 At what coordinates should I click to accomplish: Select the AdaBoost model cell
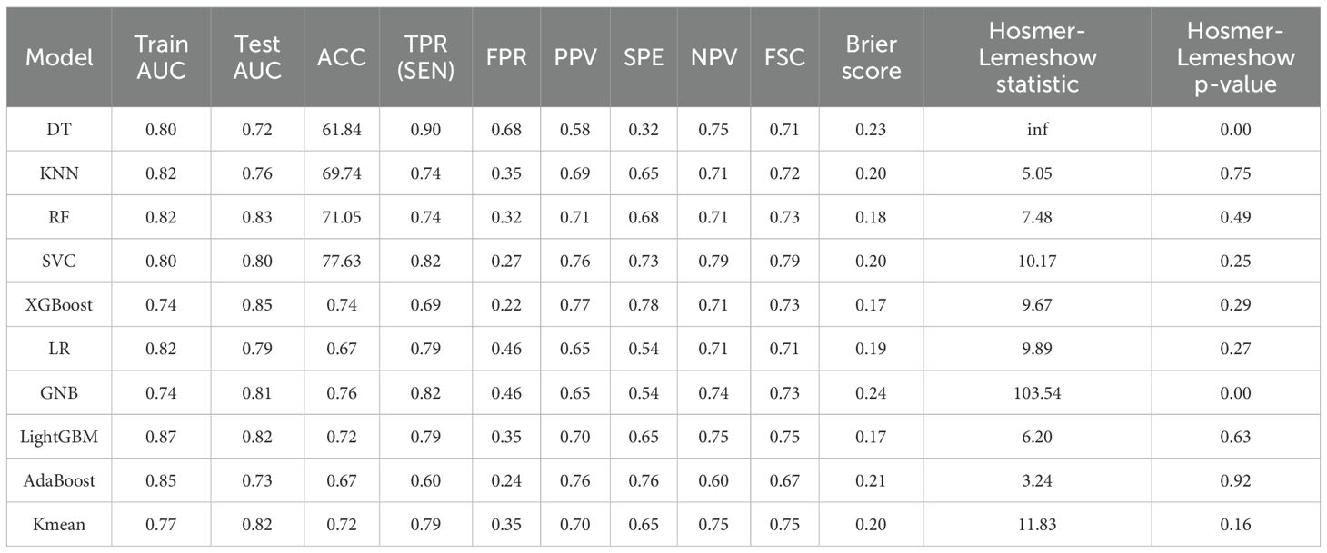pyautogui.click(x=59, y=480)
